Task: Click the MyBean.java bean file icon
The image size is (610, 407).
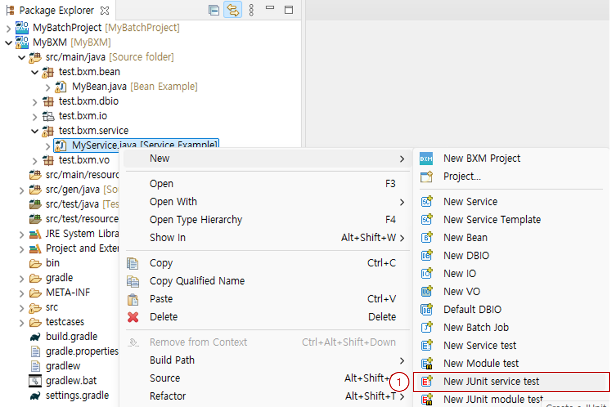Action: [59, 86]
